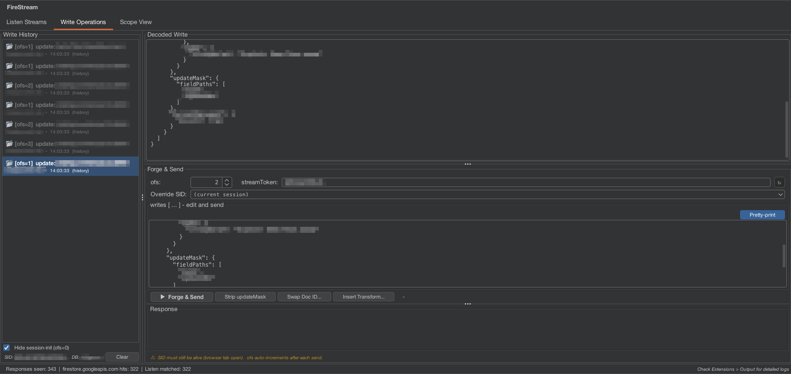Viewport: 791px width, 374px height.
Task: Click splitter handle above Response panel
Action: tap(468, 304)
